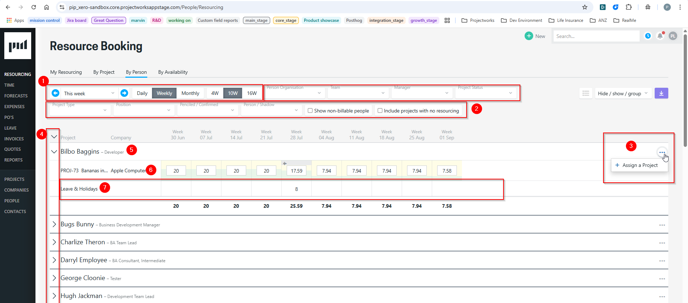The image size is (688, 303).
Task: Click the blue timer clock icon
Action: coord(648,36)
